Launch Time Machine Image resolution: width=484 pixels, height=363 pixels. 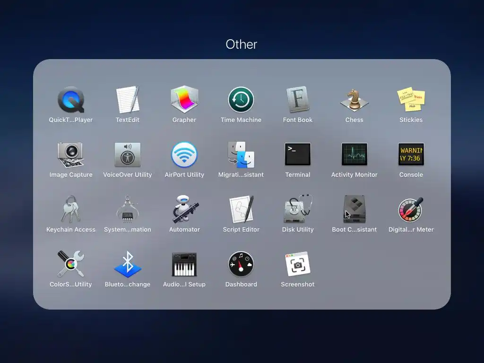(241, 100)
